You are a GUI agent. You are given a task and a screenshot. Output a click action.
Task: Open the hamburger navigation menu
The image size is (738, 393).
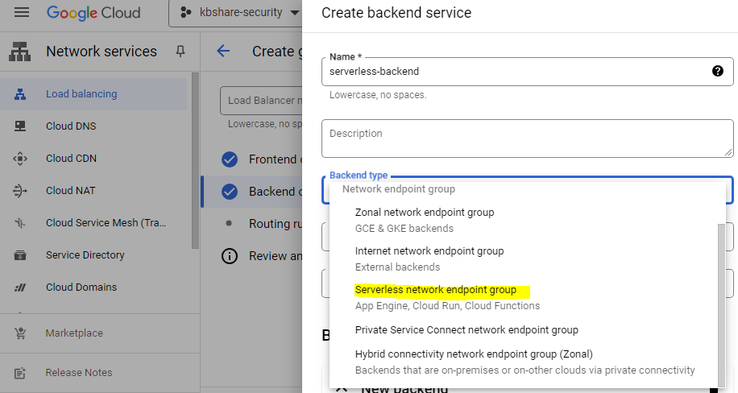pyautogui.click(x=22, y=12)
